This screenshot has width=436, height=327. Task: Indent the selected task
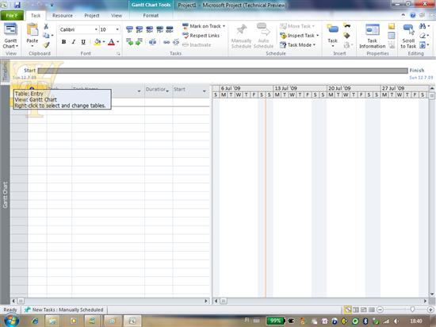point(139,42)
